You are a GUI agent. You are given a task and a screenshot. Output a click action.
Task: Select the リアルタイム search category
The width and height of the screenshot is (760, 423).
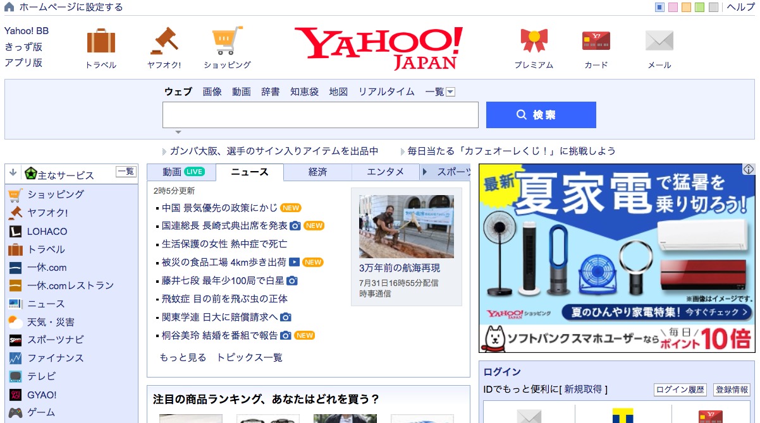[386, 92]
